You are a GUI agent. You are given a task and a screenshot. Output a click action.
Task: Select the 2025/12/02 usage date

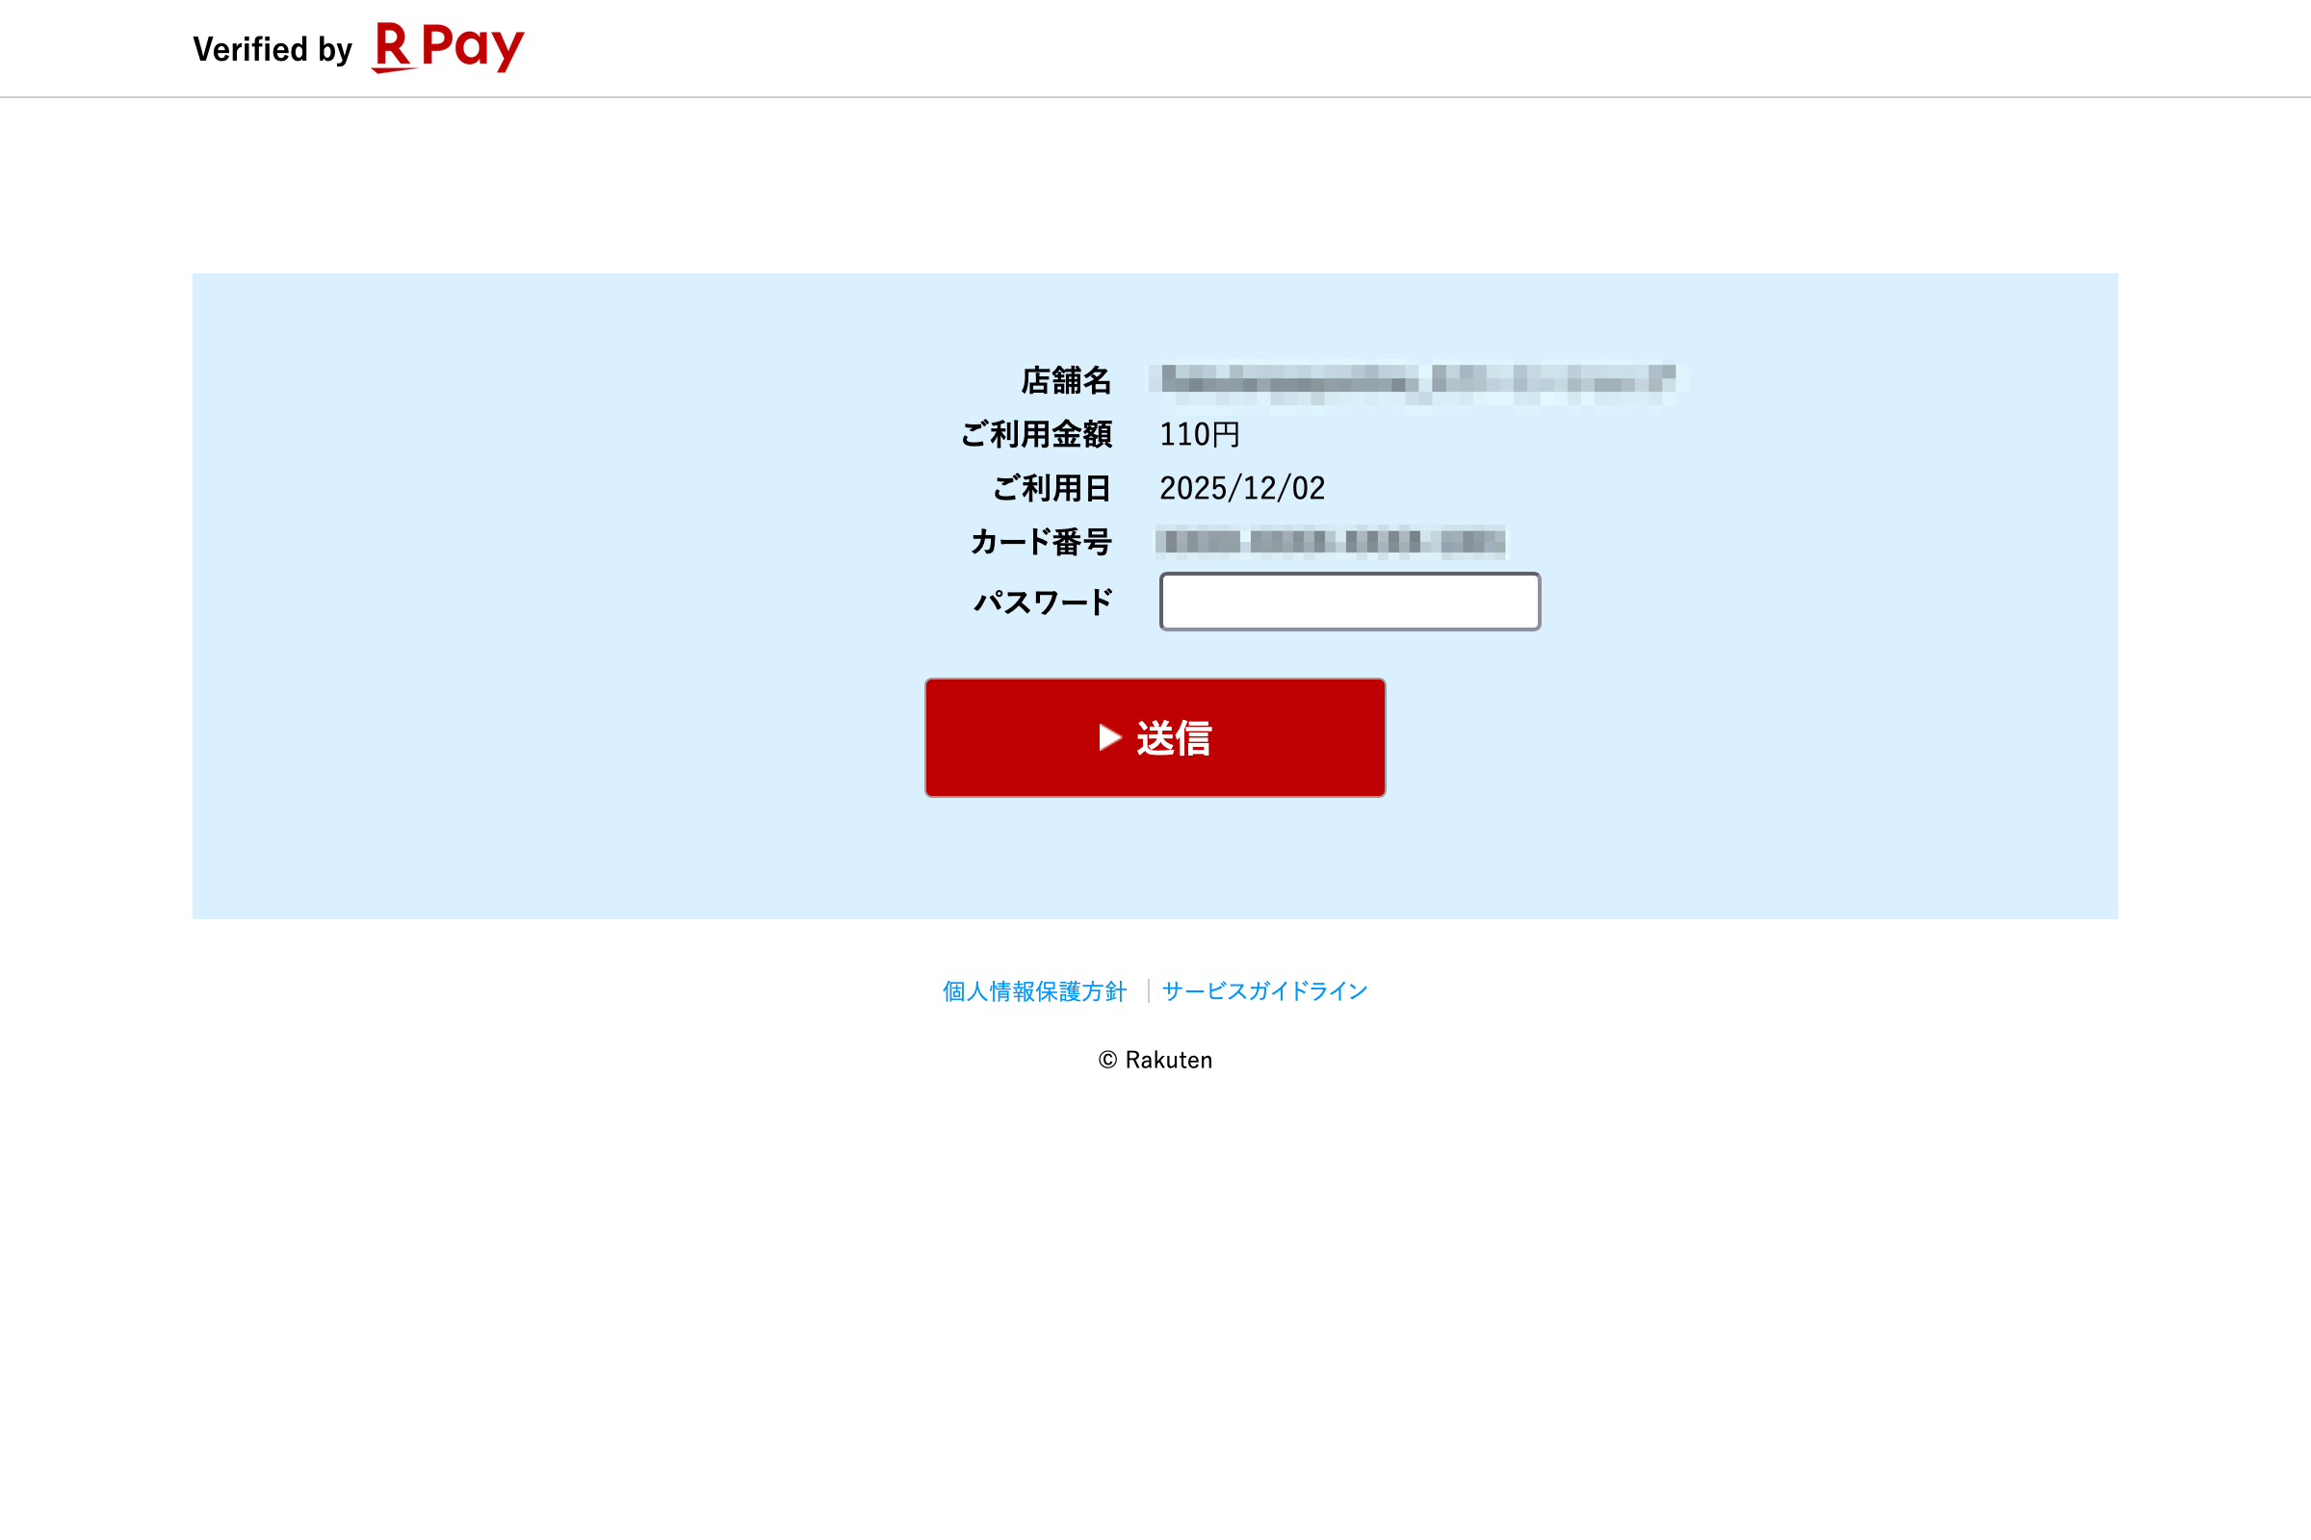pos(1242,488)
